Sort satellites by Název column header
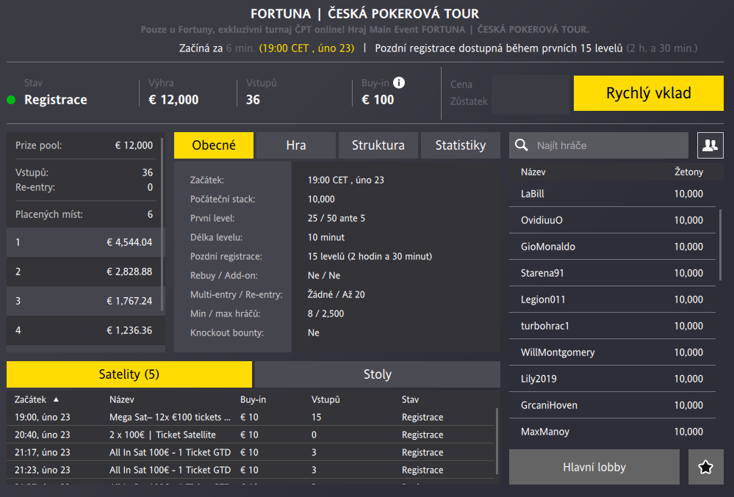734x497 pixels. [x=122, y=400]
